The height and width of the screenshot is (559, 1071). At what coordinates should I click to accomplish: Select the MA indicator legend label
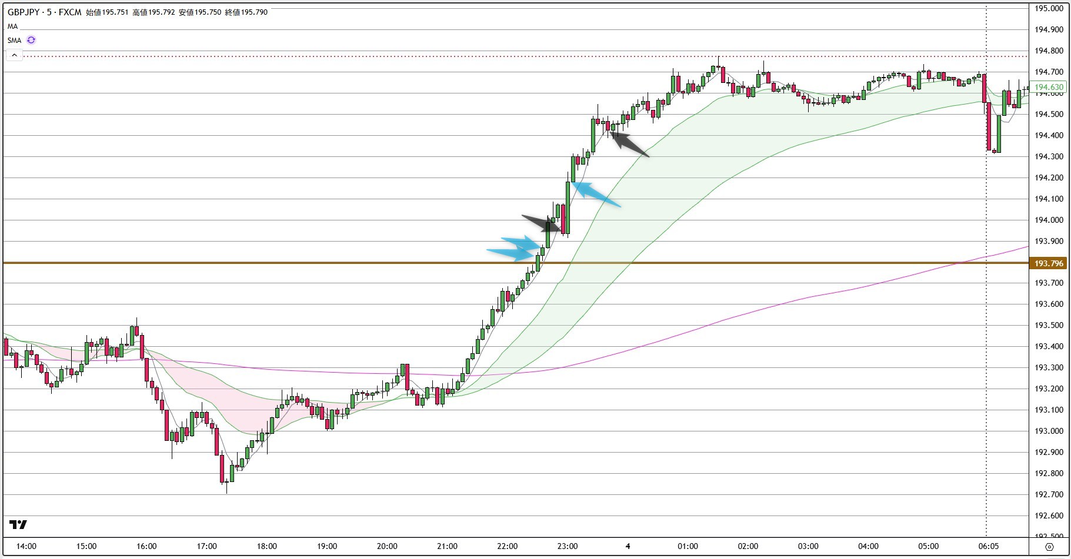click(x=12, y=26)
